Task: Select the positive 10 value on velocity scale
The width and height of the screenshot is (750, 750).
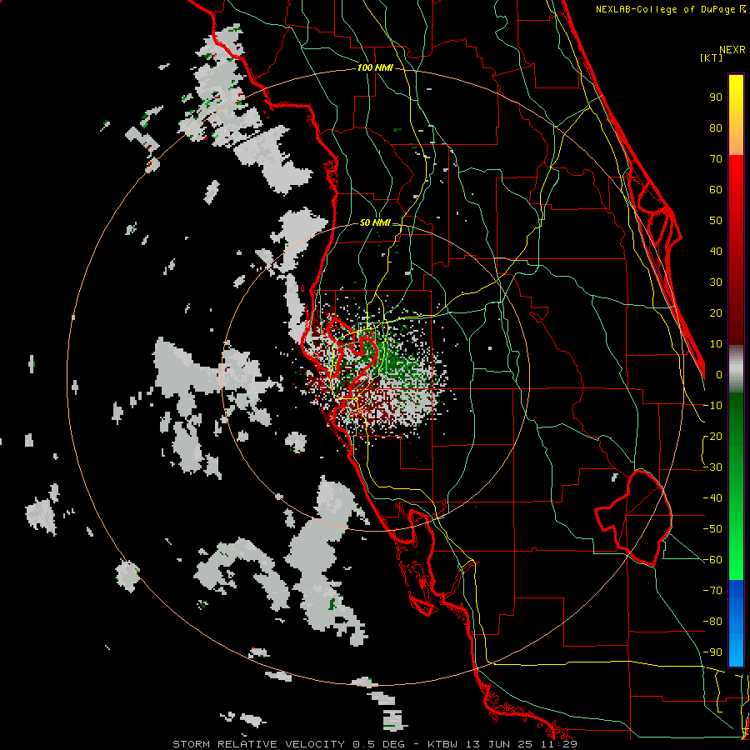Action: [x=716, y=344]
